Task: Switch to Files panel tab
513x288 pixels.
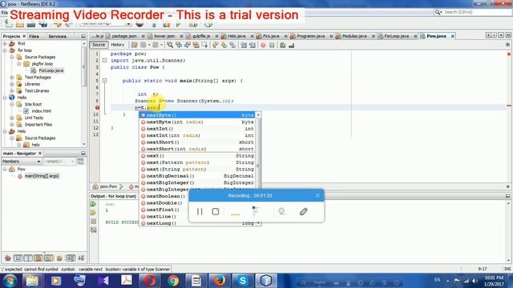Action: pos(34,36)
